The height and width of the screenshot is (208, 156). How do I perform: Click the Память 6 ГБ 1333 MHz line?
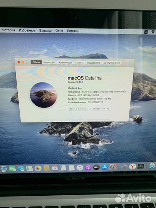point(84,95)
